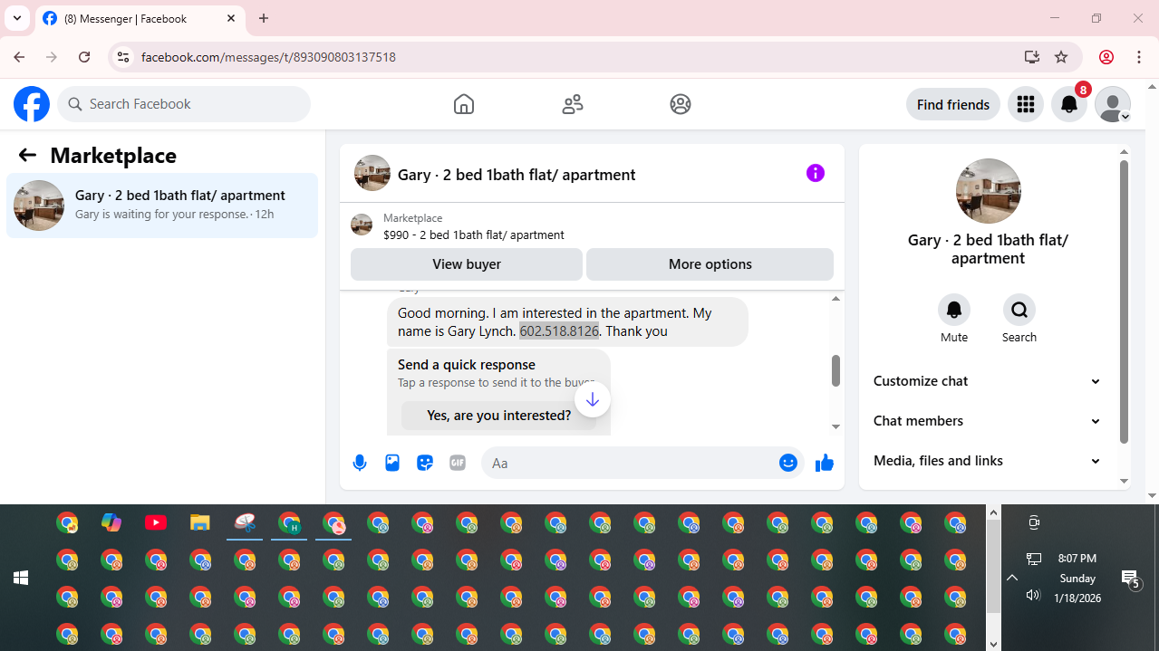This screenshot has height=651, width=1159.
Task: Open Notifications bell with 8 badge
Action: [1069, 104]
